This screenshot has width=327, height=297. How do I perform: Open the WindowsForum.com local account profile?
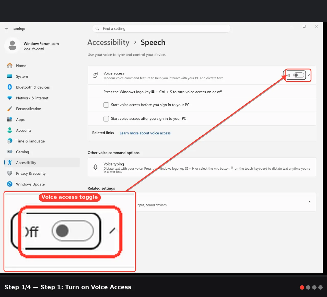32,46
